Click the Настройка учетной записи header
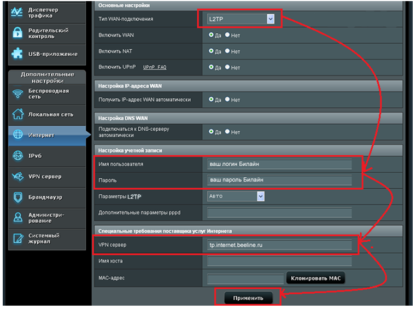 tap(248, 150)
